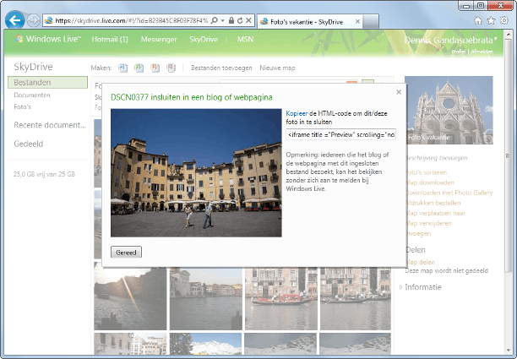Viewport: 517px width, 359px height.
Task: Open the browser Home icon
Action: click(478, 21)
